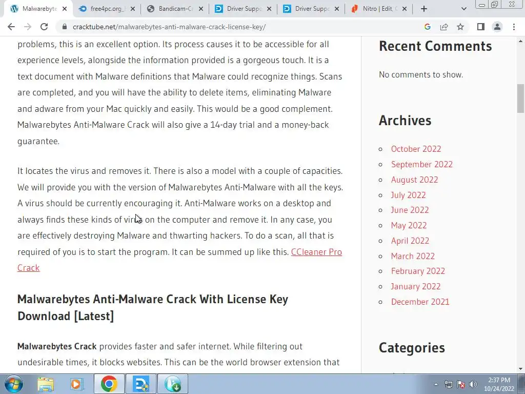525x394 pixels.
Task: Share this page icon
Action: point(444,27)
